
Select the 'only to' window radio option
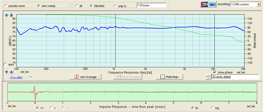click(115, 6)
